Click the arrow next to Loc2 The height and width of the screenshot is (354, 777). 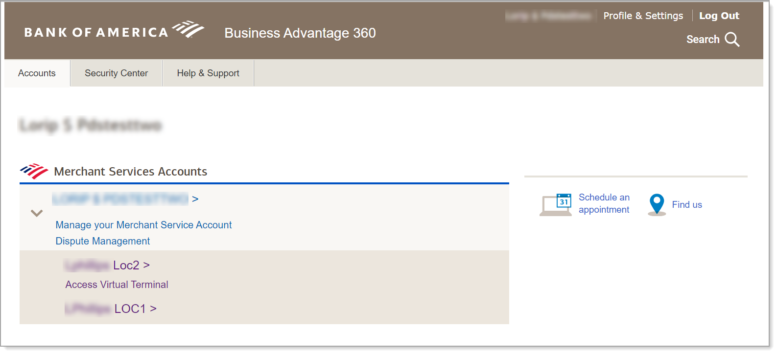point(146,265)
